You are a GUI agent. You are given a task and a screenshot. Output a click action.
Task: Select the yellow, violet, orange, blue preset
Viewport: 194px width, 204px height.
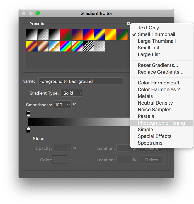[32, 46]
